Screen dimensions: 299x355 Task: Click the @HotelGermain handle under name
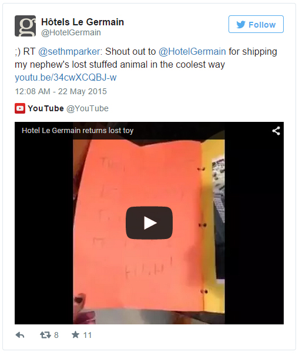71,32
